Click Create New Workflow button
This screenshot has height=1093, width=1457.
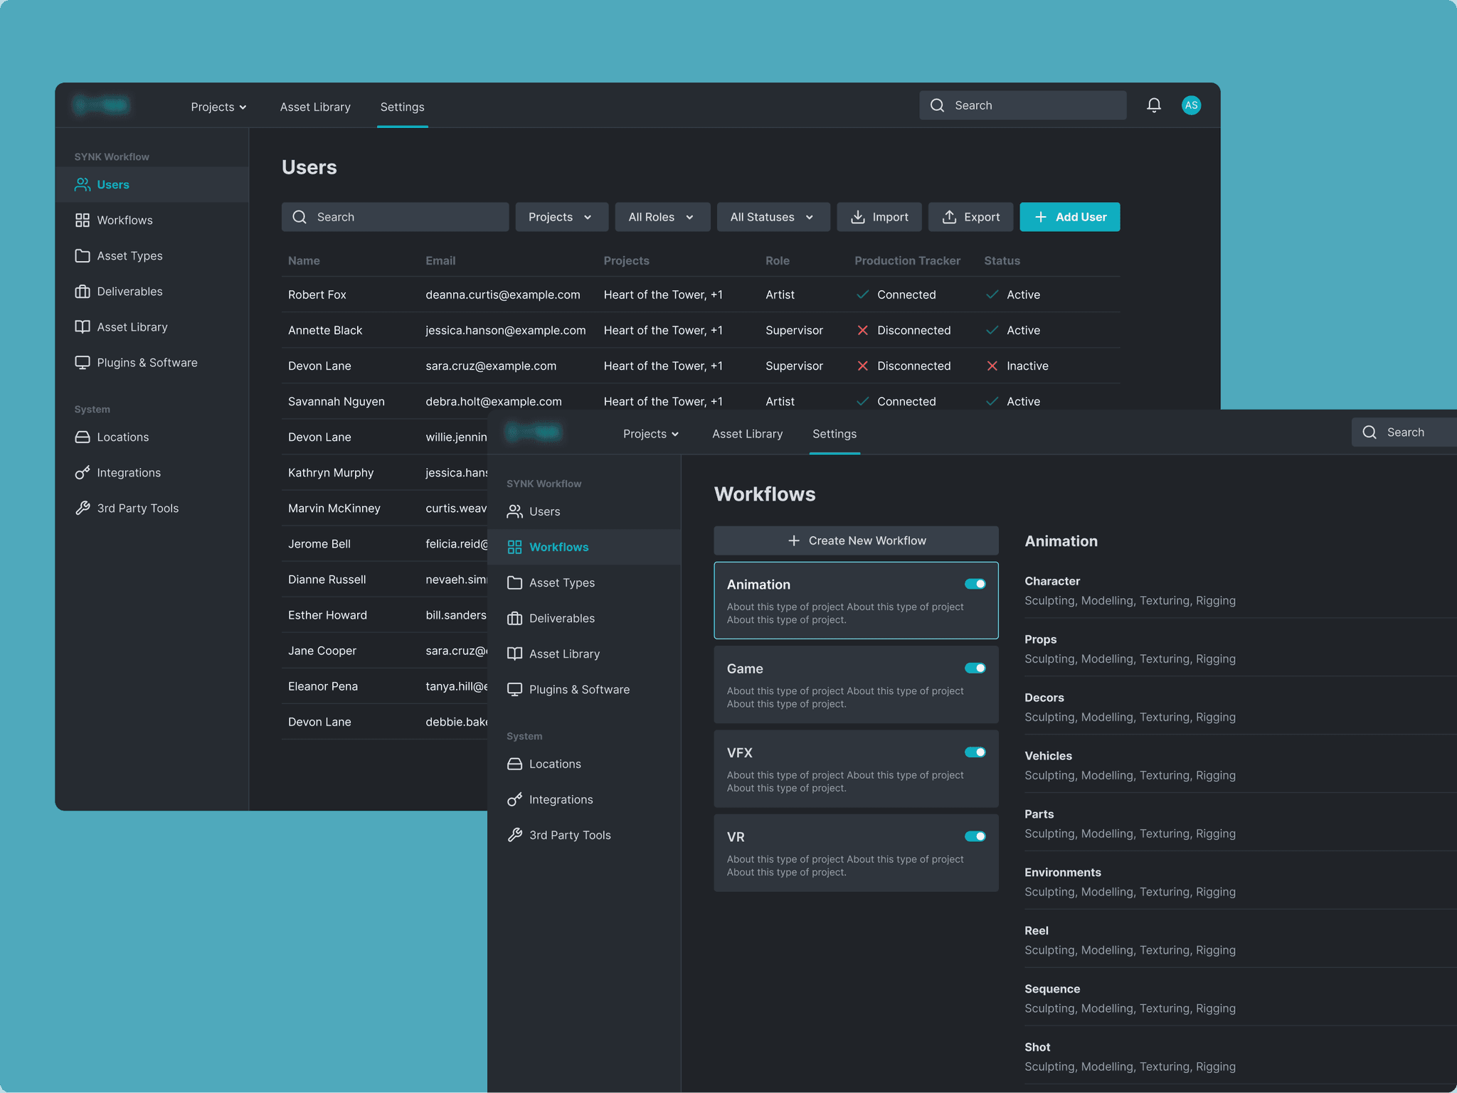coord(856,540)
